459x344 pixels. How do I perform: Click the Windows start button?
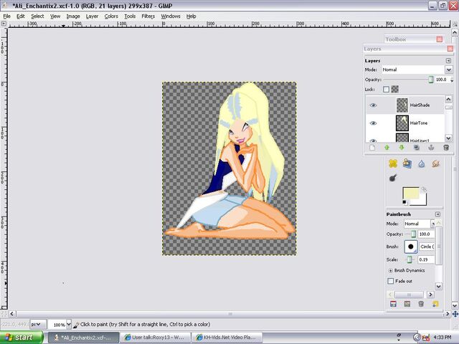pos(22,338)
